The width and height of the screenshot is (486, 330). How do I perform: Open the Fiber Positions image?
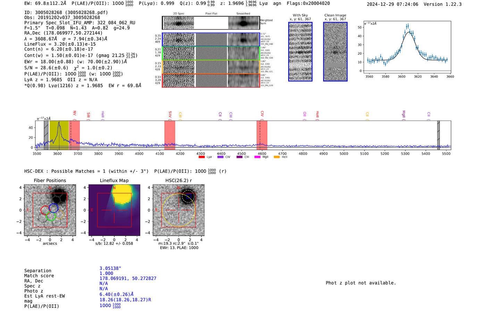click(x=50, y=210)
